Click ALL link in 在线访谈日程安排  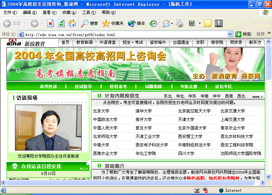[x=84, y=169]
